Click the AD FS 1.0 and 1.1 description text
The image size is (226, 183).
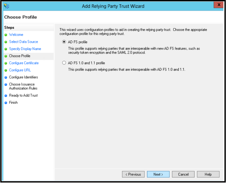tap(127, 69)
